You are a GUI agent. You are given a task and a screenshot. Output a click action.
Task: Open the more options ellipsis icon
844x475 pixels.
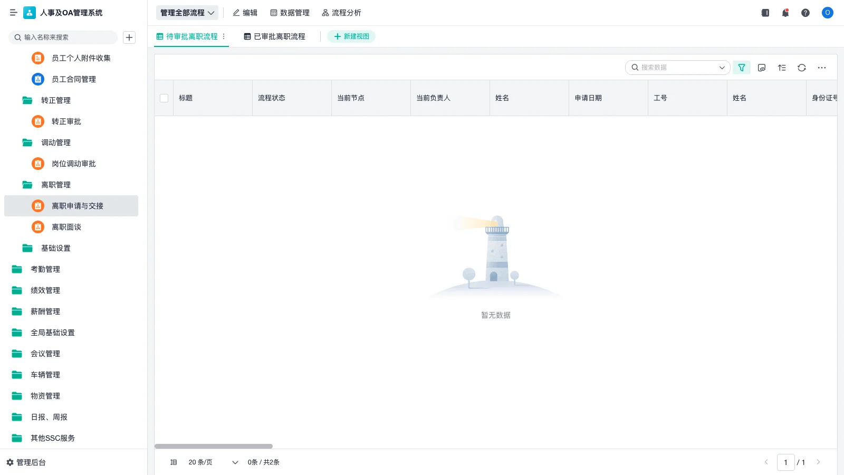pos(822,68)
